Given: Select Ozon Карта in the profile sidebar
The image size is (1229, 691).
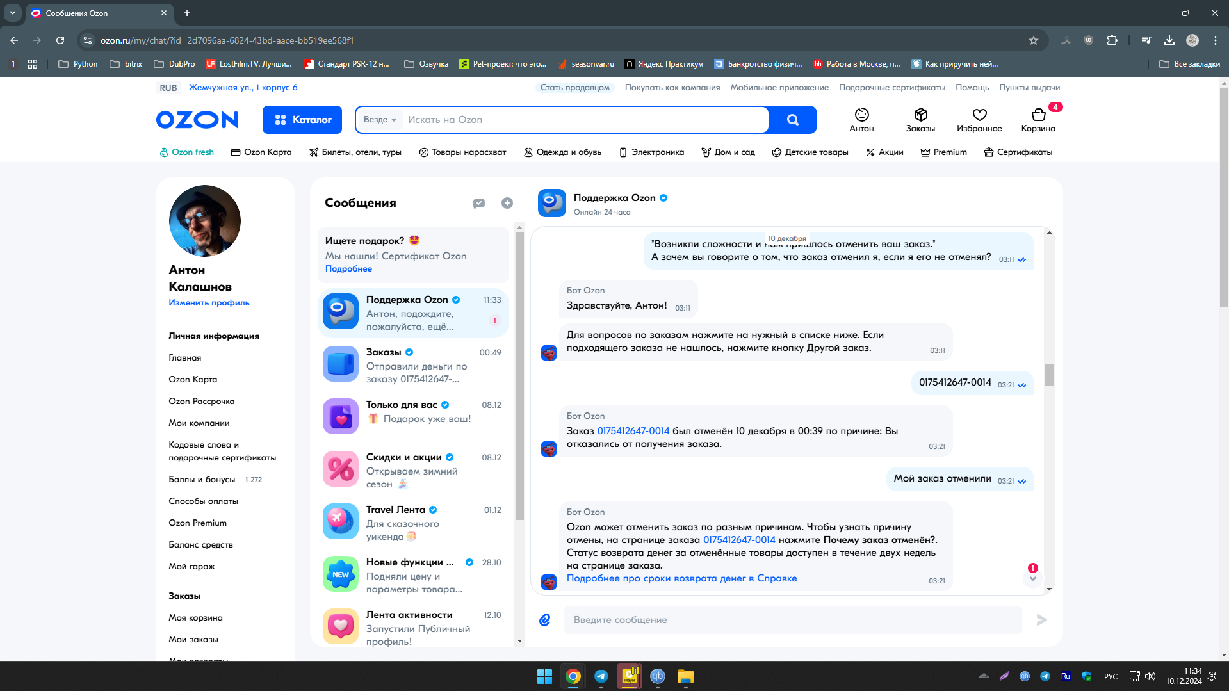Looking at the screenshot, I should pyautogui.click(x=193, y=380).
